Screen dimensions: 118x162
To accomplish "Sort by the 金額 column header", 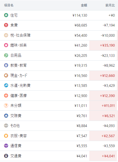I will point(84,5).
